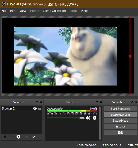Click the 0.0 dB volume value
Screen dimensions: 138x148
click(x=94, y=109)
